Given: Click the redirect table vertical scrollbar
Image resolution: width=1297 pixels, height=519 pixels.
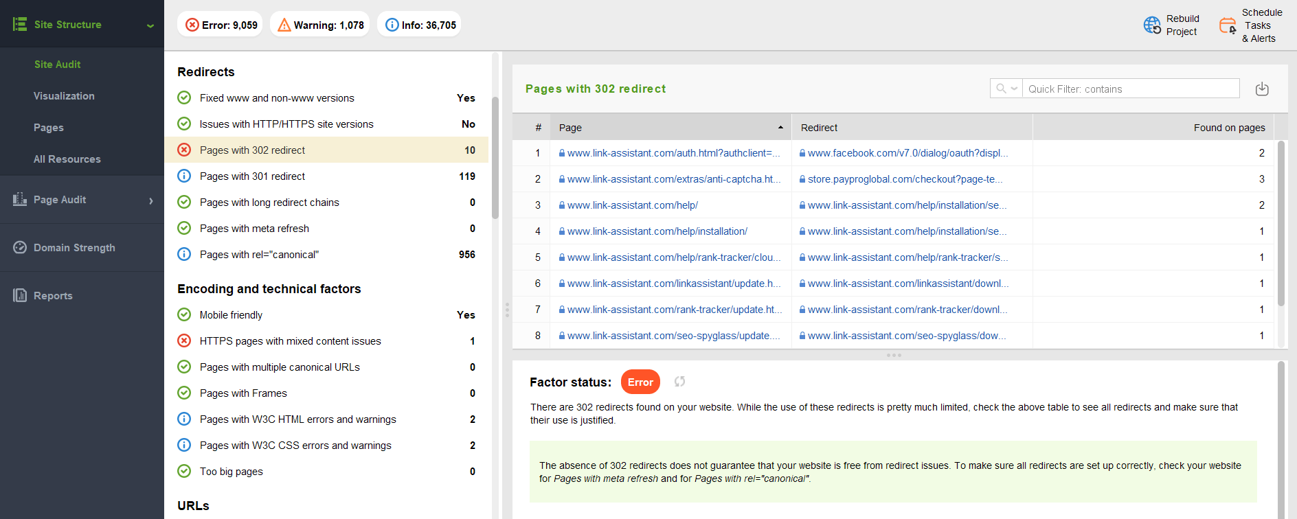Looking at the screenshot, I should pyautogui.click(x=1281, y=223).
